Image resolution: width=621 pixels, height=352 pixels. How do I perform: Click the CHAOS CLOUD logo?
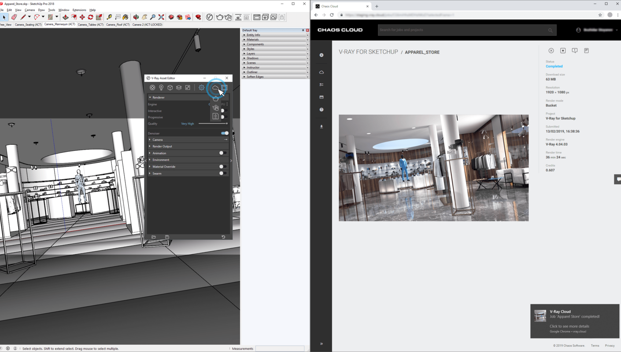click(340, 30)
